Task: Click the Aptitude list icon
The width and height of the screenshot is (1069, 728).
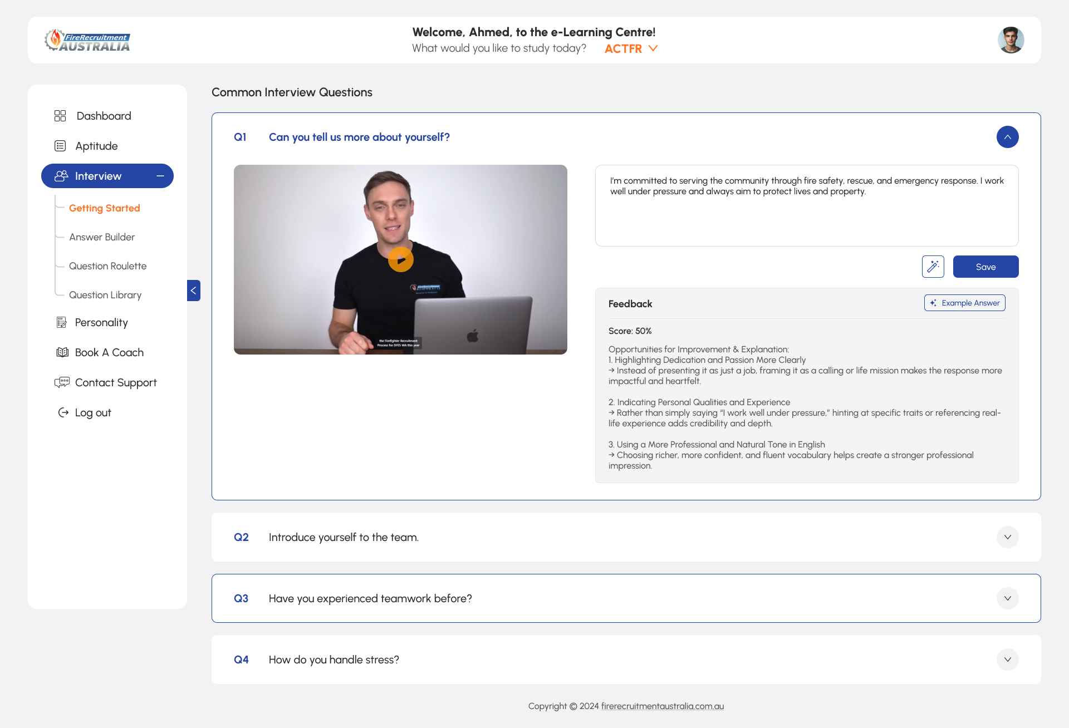Action: point(60,146)
